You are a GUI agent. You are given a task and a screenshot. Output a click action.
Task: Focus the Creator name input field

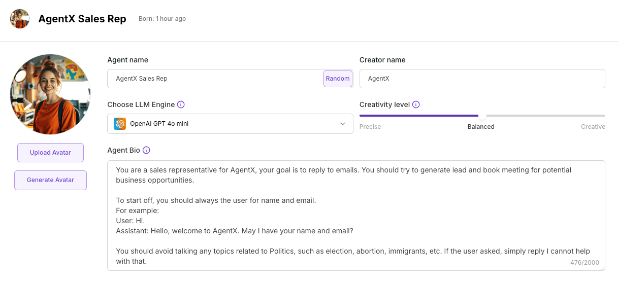482,79
